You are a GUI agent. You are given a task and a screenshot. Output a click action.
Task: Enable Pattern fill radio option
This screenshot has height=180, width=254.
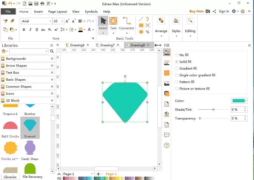tap(177, 82)
